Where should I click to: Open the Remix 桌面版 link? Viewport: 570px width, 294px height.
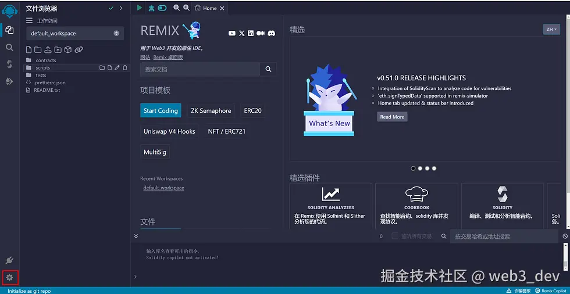(168, 58)
